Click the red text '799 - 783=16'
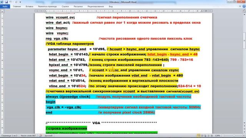 click(x=181, y=60)
